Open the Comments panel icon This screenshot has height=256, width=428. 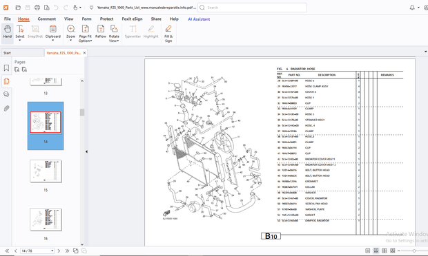(6, 94)
